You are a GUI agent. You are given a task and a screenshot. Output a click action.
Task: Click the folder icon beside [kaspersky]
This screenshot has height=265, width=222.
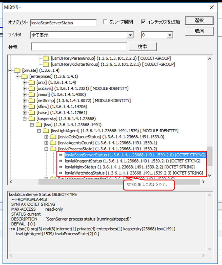click(32, 119)
